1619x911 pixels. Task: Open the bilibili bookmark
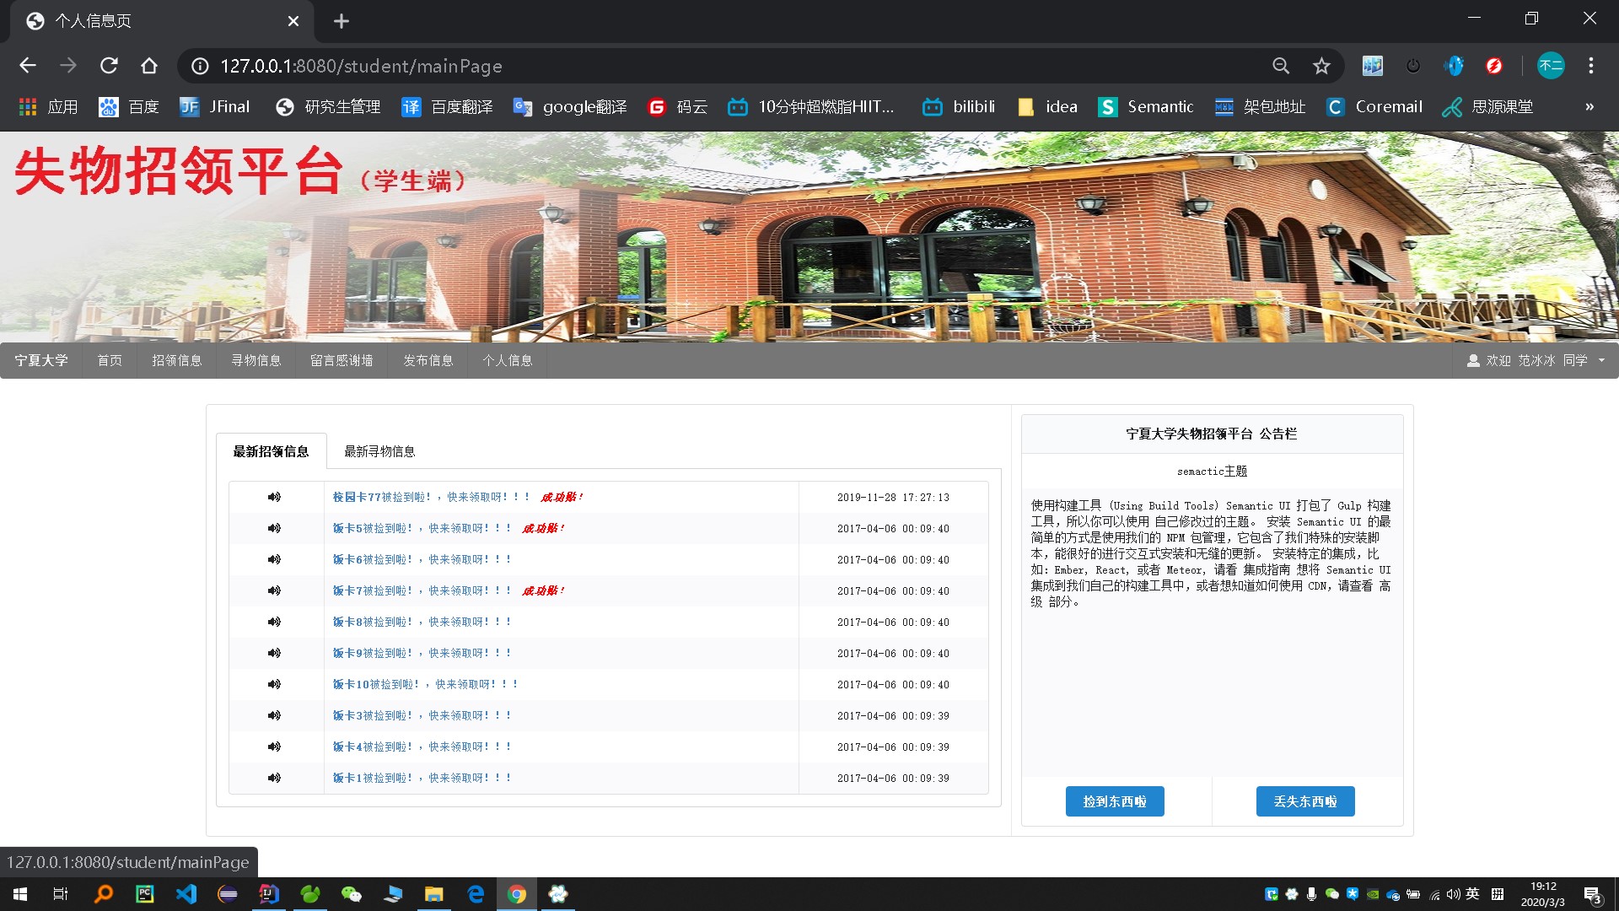(959, 107)
